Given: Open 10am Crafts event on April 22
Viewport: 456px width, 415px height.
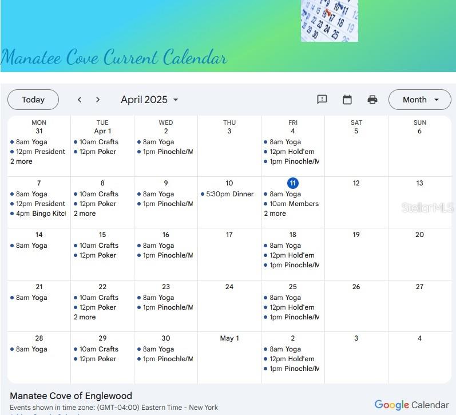Looking at the screenshot, I should pyautogui.click(x=98, y=298).
